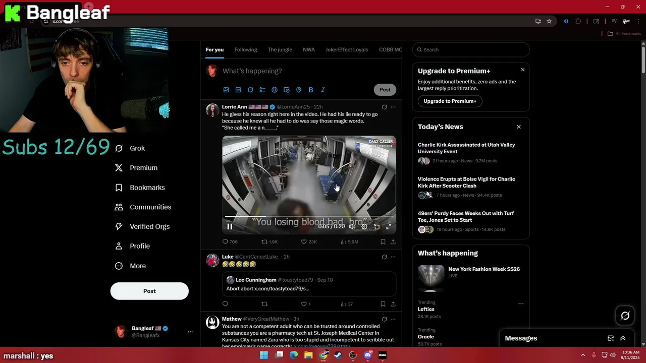This screenshot has width=646, height=363.
Task: Select the For you tab
Action: tap(214, 49)
